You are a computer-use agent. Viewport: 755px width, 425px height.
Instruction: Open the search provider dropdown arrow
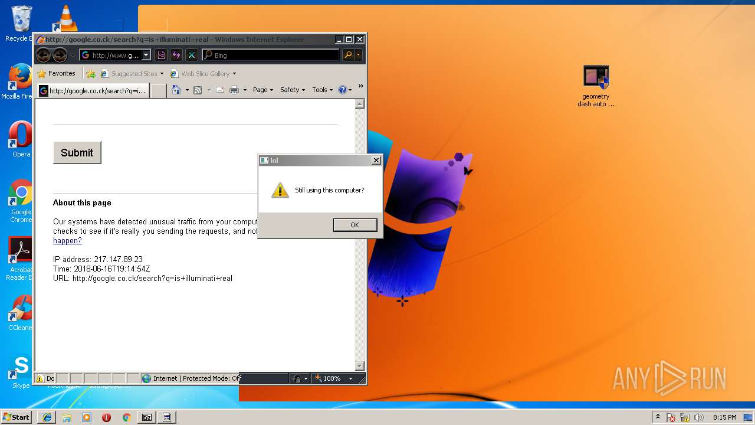coord(358,55)
